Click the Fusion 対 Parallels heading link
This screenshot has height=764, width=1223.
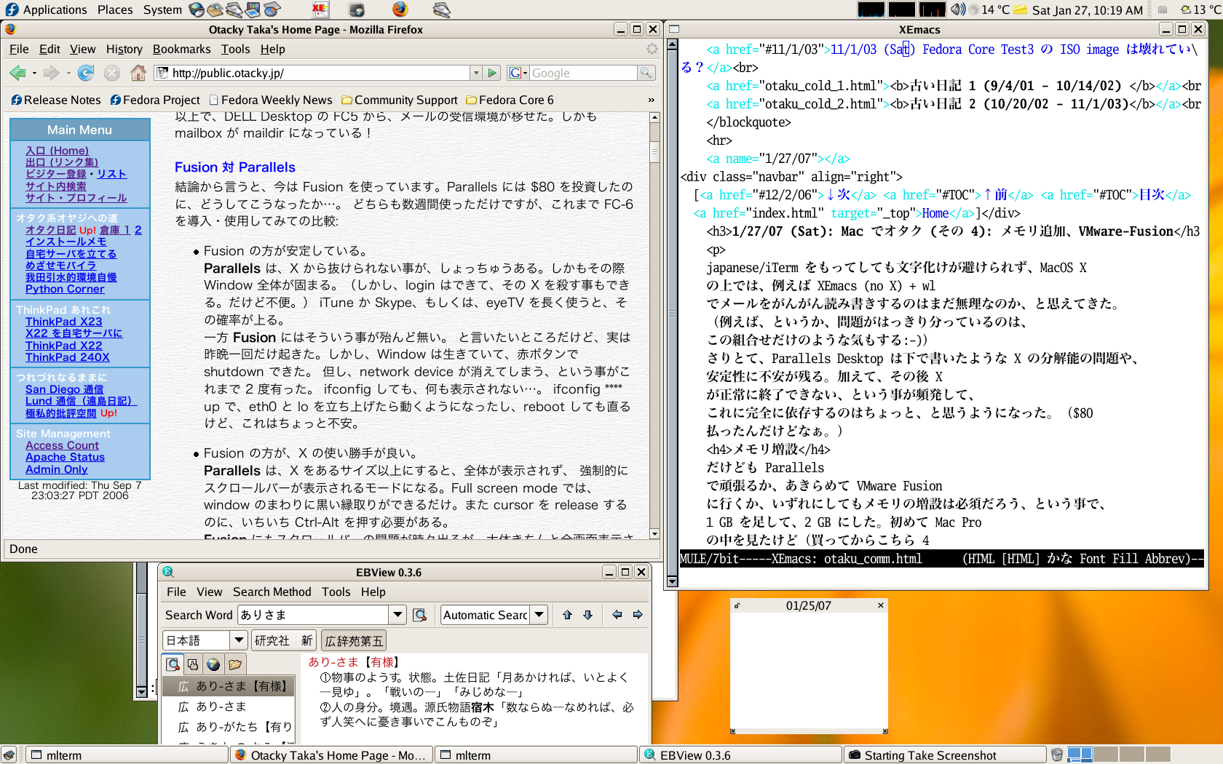tap(235, 167)
